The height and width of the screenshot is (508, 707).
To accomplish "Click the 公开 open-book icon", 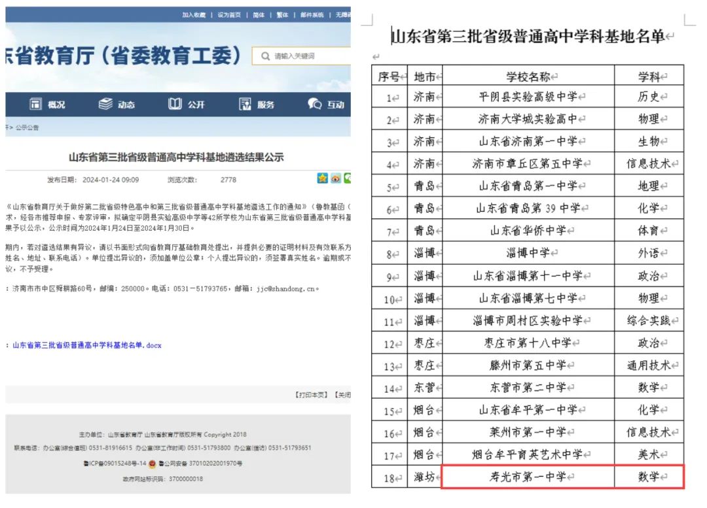I will tap(175, 104).
